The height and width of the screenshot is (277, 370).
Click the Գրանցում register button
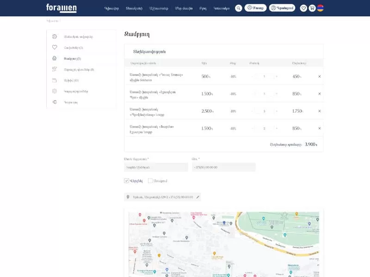click(282, 8)
